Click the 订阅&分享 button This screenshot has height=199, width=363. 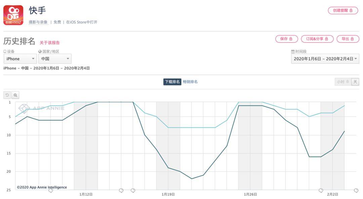pos(317,39)
